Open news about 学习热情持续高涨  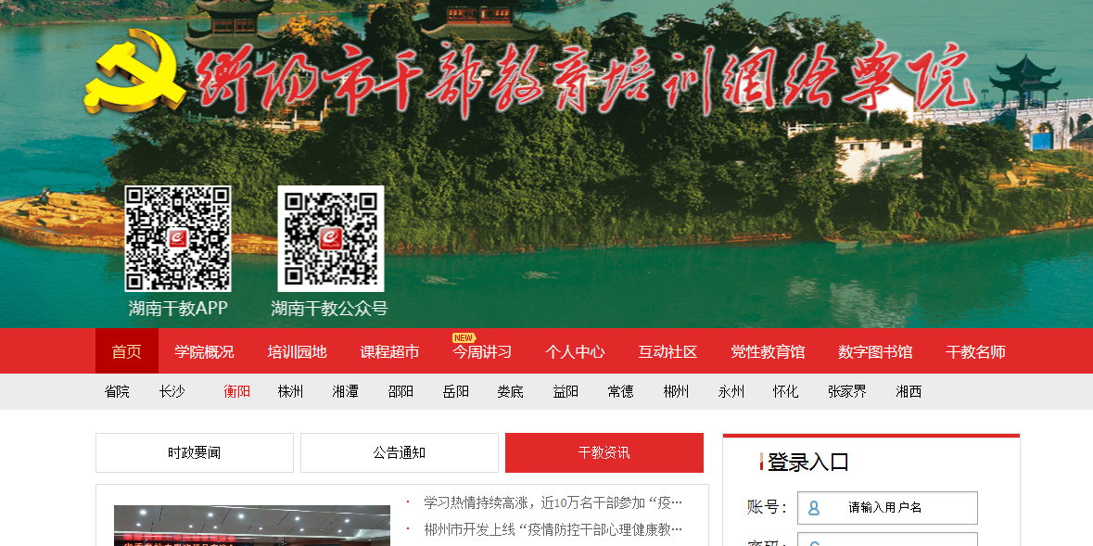coord(553,502)
